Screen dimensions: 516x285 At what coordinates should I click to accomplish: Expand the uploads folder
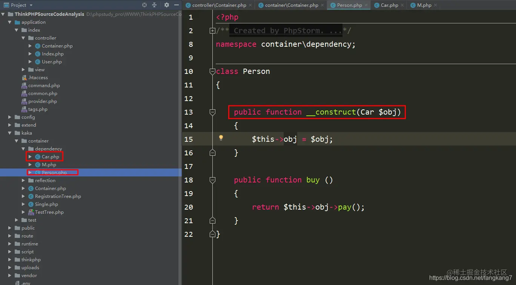(x=10, y=268)
